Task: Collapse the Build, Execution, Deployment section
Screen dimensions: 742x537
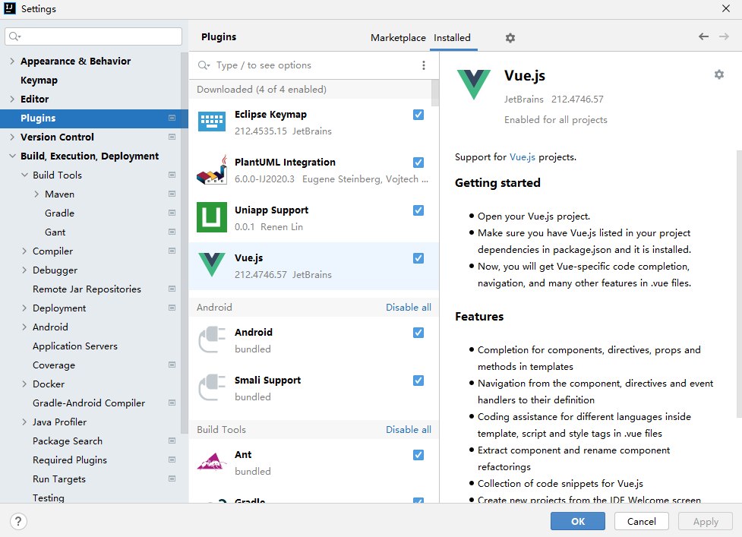Action: tap(12, 156)
